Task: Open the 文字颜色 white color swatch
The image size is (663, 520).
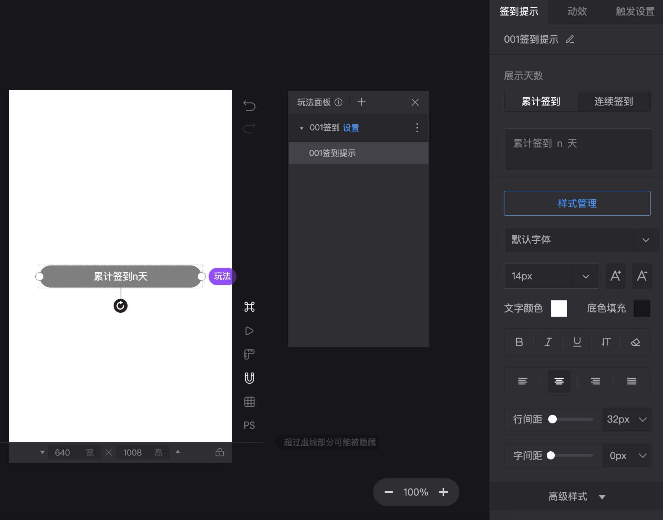Action: click(559, 309)
